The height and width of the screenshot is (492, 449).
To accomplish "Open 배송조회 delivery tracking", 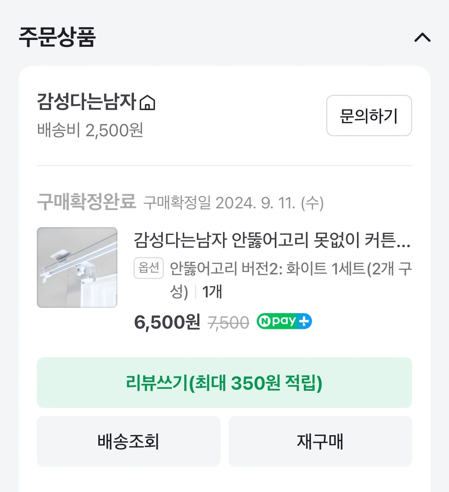I will (129, 441).
